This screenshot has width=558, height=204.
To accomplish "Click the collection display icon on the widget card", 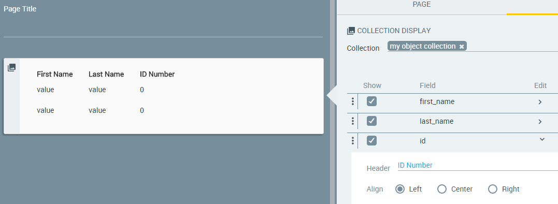I will pyautogui.click(x=12, y=67).
